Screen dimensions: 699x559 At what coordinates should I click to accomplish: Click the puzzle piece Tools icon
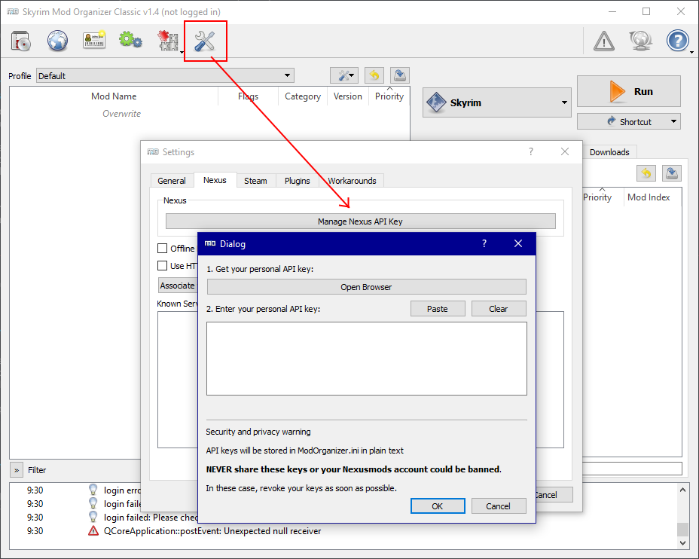point(168,41)
